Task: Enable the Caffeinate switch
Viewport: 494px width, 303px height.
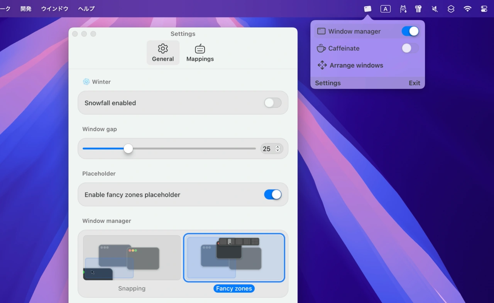Action: 410,48
